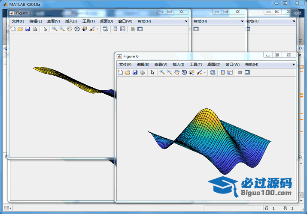Select Data Cursor tool in Figure 6
Image resolution: width=307 pixels, height=214 pixels.
click(191, 72)
